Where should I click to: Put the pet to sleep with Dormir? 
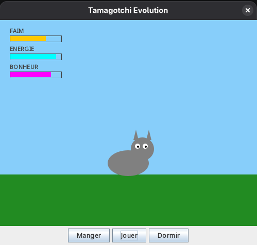[x=168, y=235]
